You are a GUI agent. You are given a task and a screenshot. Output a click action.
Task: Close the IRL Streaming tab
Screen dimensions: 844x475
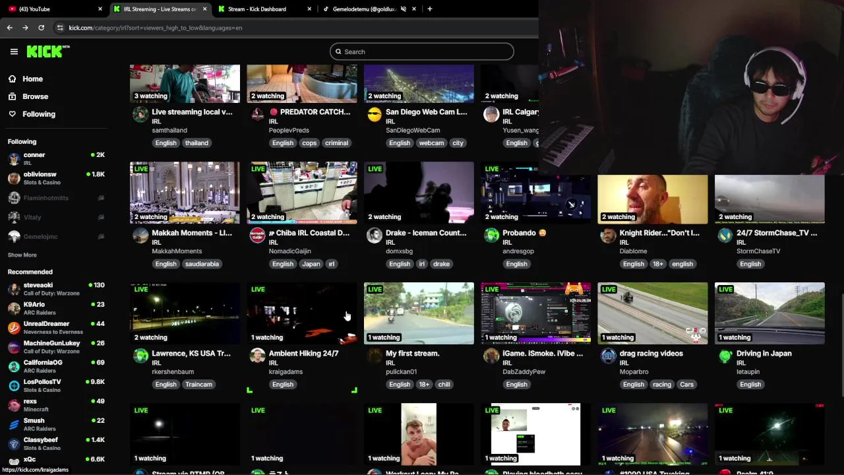[204, 9]
